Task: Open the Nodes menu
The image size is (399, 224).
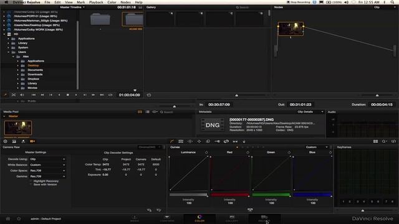Action: coord(125,2)
